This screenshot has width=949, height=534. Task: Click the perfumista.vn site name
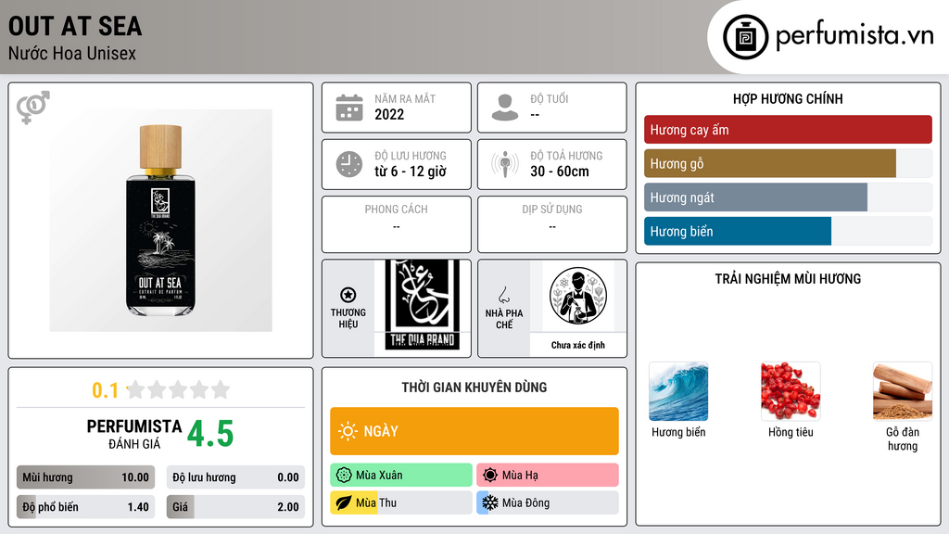(854, 35)
